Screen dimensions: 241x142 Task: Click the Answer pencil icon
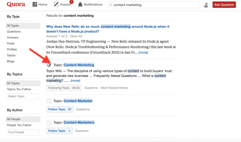(56, 4)
